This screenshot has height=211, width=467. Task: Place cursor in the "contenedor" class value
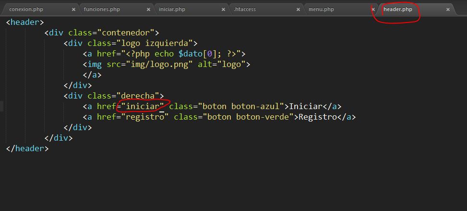tap(128, 33)
